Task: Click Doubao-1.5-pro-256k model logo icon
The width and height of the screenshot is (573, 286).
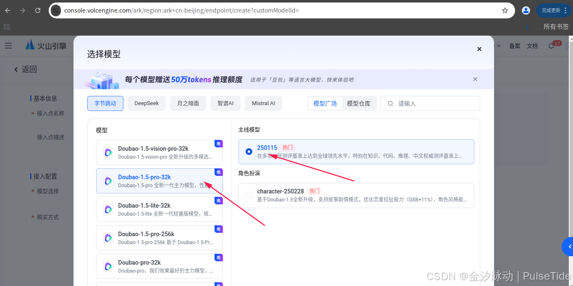Action: tap(108, 238)
